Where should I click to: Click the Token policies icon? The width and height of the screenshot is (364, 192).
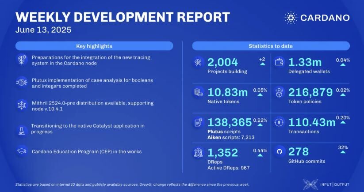[279, 92]
